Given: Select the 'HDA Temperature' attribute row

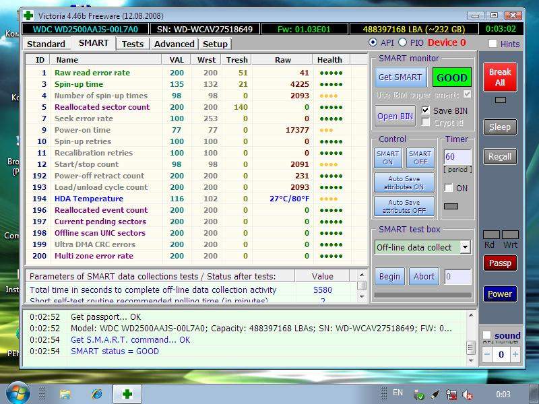Looking at the screenshot, I should tap(196, 199).
